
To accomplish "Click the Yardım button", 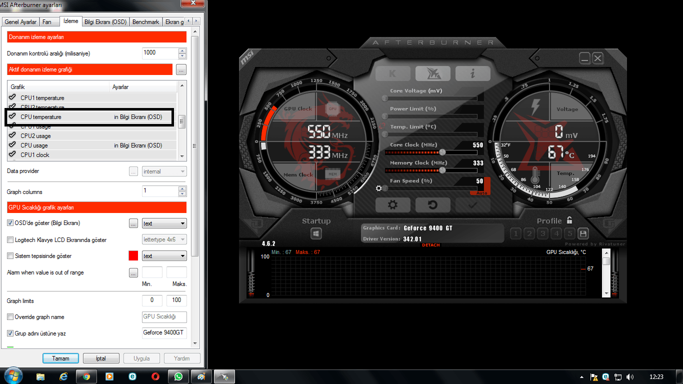I will [x=181, y=358].
